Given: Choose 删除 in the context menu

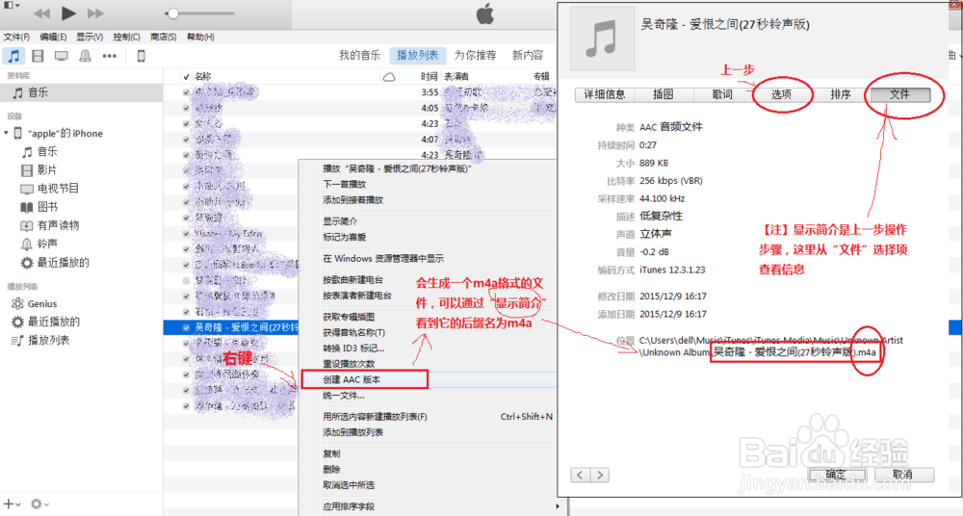Looking at the screenshot, I should tap(331, 470).
